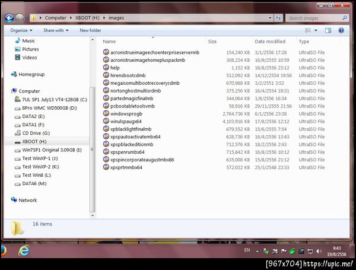
Task: Open view options dropdown arrow
Action: 316,30
